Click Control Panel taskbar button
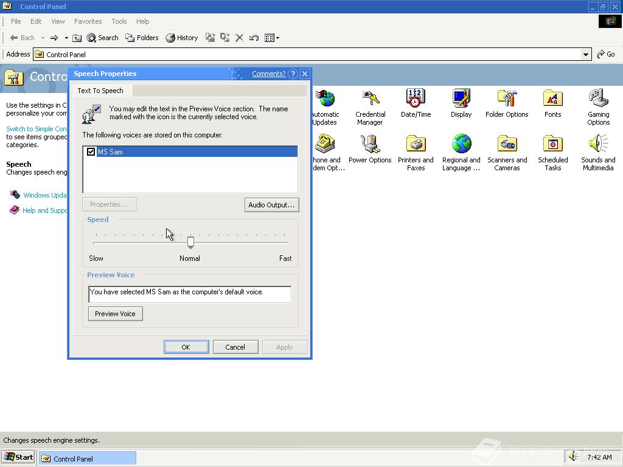The width and height of the screenshot is (623, 467). 88,458
